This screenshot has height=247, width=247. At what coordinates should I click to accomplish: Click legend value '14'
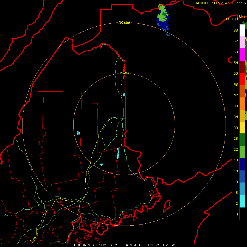[x=236, y=171]
